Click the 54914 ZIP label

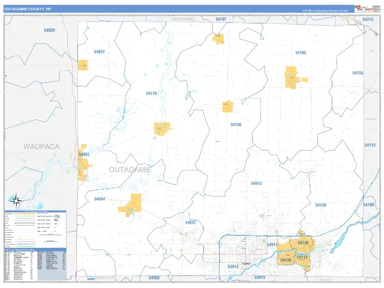pyautogui.click(x=233, y=266)
